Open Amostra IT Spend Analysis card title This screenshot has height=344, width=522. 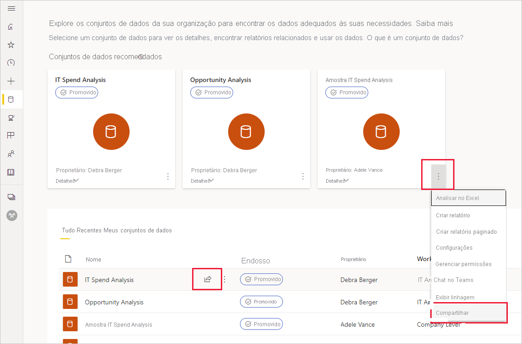(x=359, y=80)
